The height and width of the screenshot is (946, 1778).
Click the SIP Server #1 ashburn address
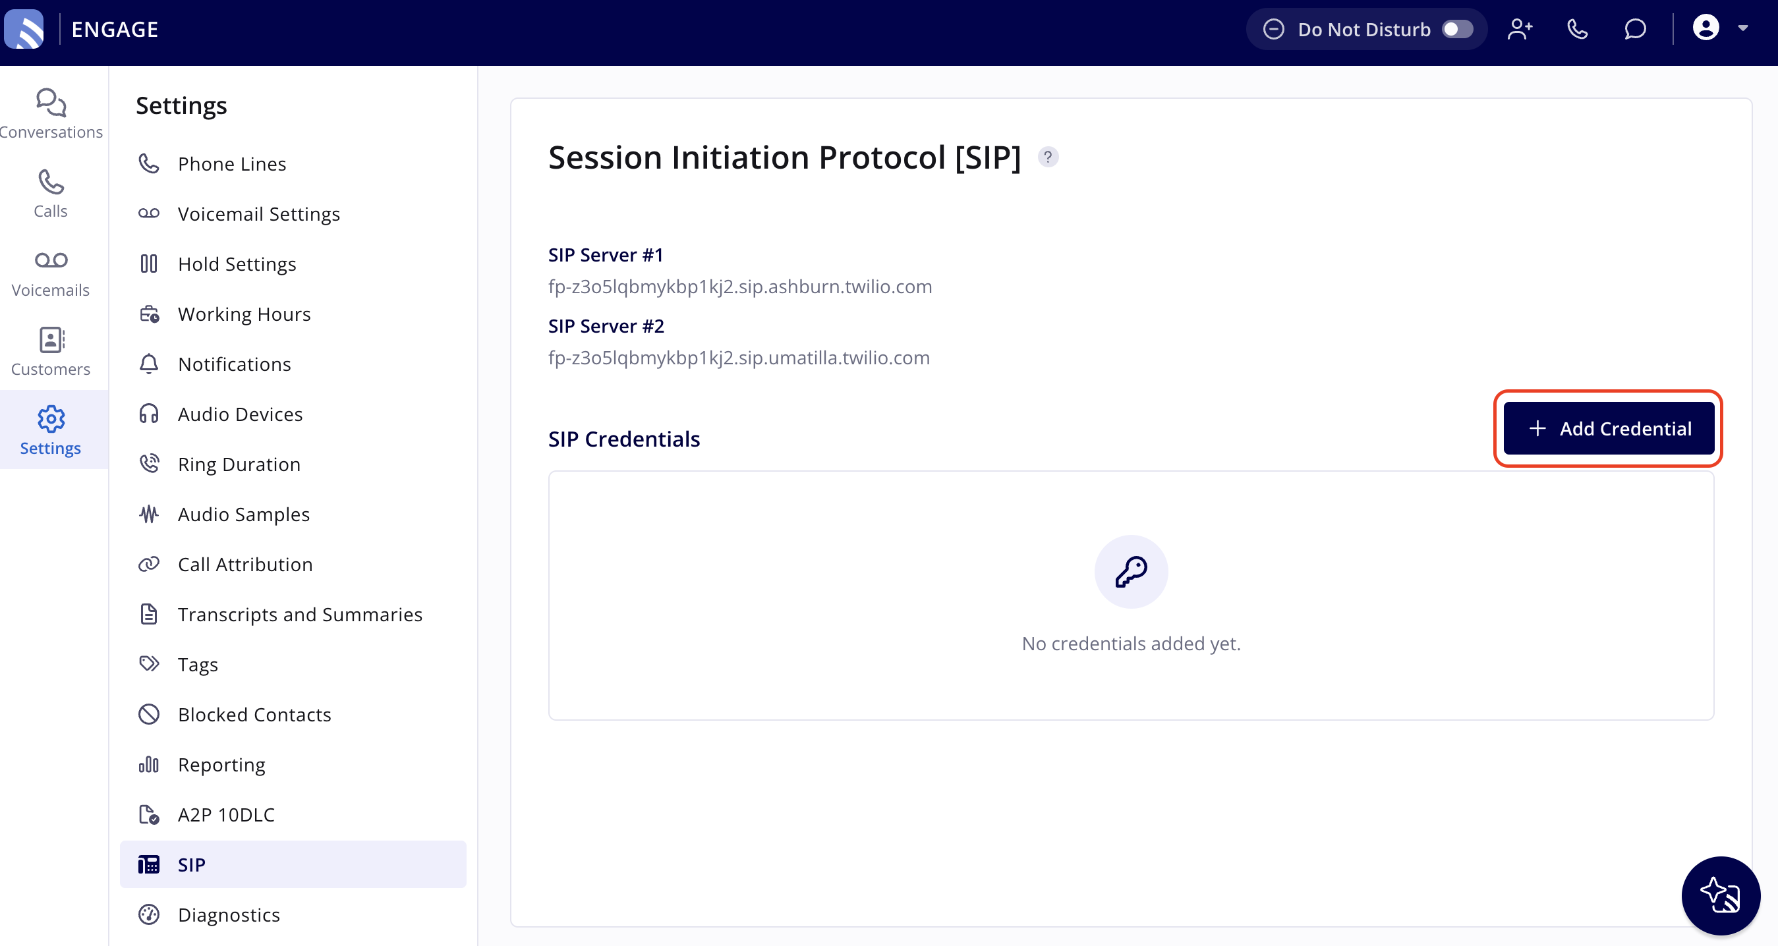point(740,287)
